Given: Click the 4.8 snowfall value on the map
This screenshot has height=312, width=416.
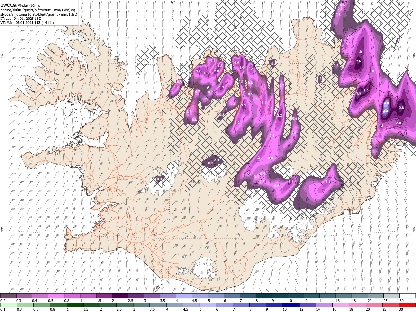Looking at the screenshot, I should tap(386, 103).
